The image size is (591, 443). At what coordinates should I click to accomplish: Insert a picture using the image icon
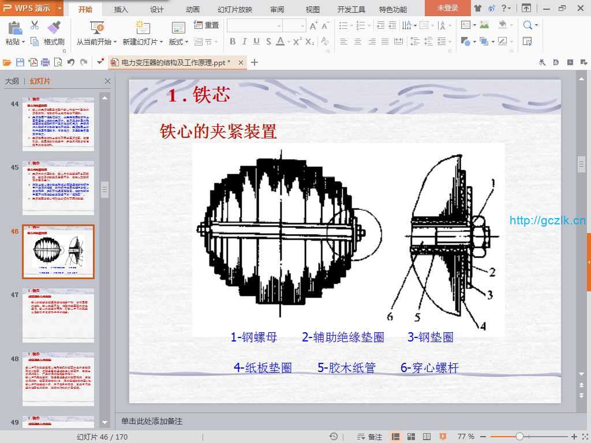point(484,25)
